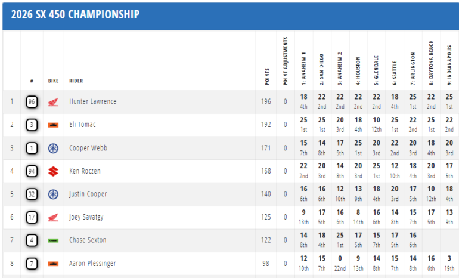Click the Point Adjustments column header
This screenshot has height=278, width=459.
(x=285, y=61)
